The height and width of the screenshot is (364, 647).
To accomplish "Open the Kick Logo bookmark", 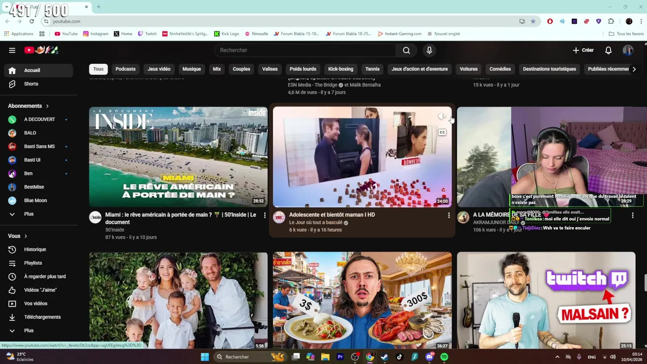I will (226, 34).
